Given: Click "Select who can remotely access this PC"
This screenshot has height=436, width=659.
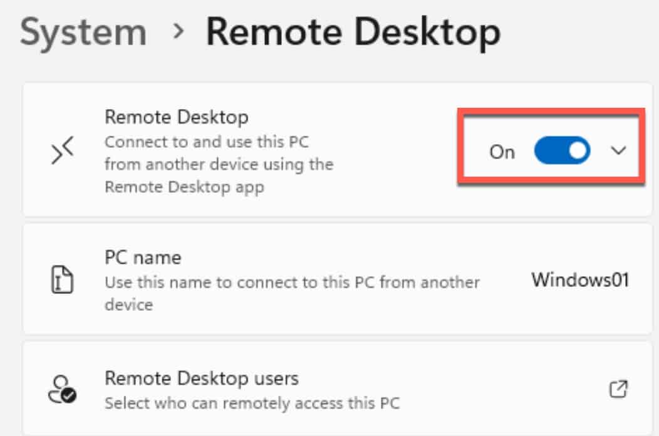Looking at the screenshot, I should tap(252, 403).
